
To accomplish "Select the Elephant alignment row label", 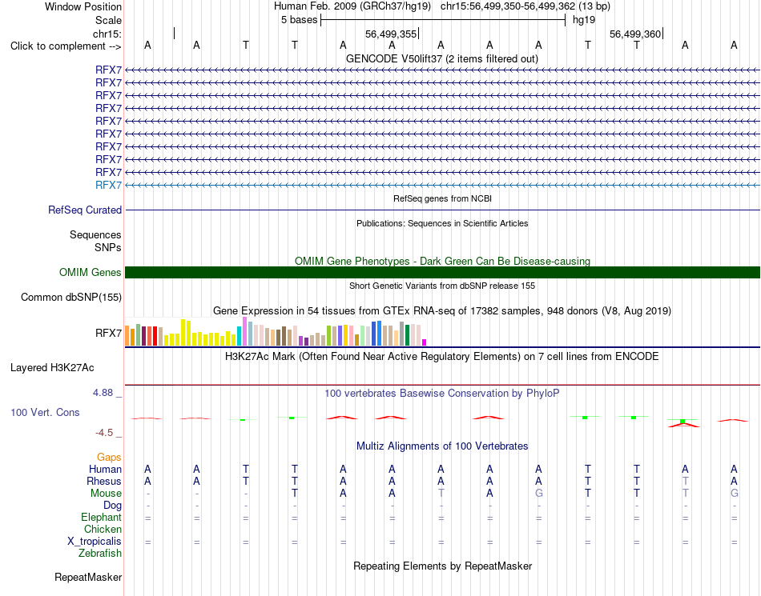I will (101, 518).
